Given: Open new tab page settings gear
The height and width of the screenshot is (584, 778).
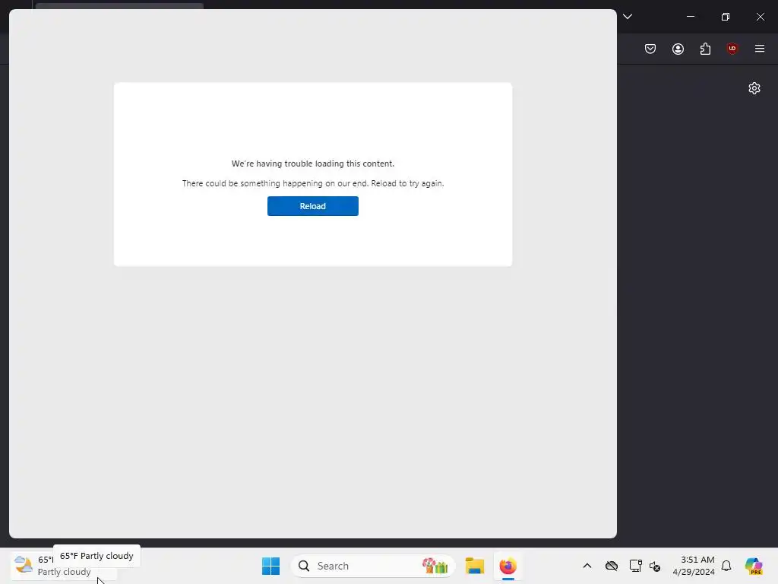Looking at the screenshot, I should (754, 88).
